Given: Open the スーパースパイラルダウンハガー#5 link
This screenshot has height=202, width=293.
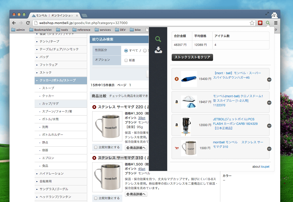Looking at the screenshot, I should tap(237, 75).
